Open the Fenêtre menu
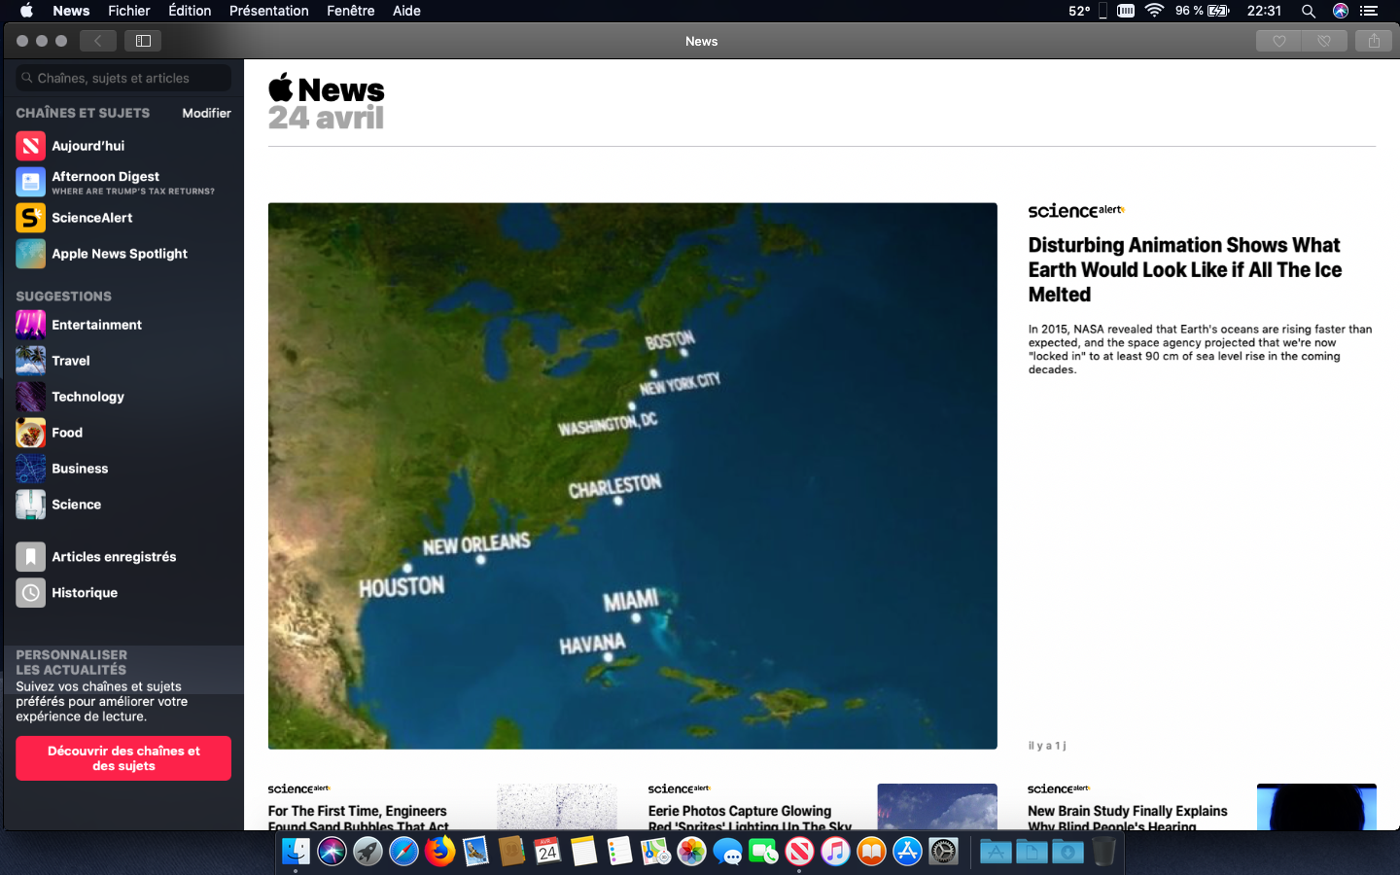 pos(351,11)
